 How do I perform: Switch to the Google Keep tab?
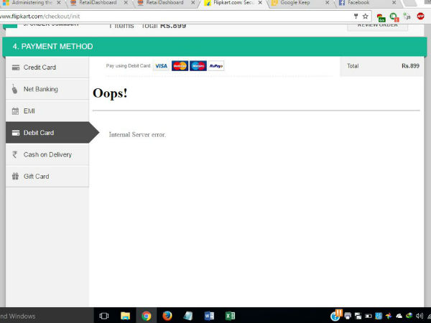(x=296, y=3)
